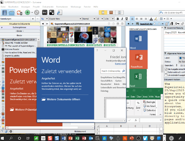Collapse the Zusammenfassung section
Image resolution: width=185 pixels, height=141 pixels.
pyautogui.click(x=165, y=28)
